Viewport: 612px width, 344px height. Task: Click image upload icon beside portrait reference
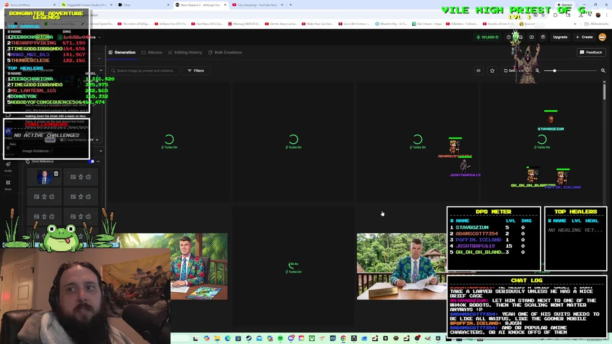73,177
